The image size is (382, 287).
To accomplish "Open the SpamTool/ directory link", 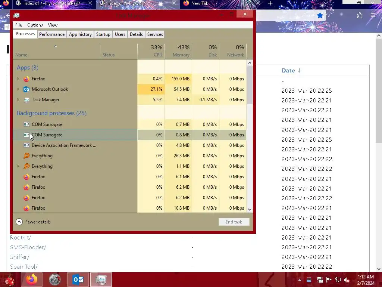I will [24, 267].
